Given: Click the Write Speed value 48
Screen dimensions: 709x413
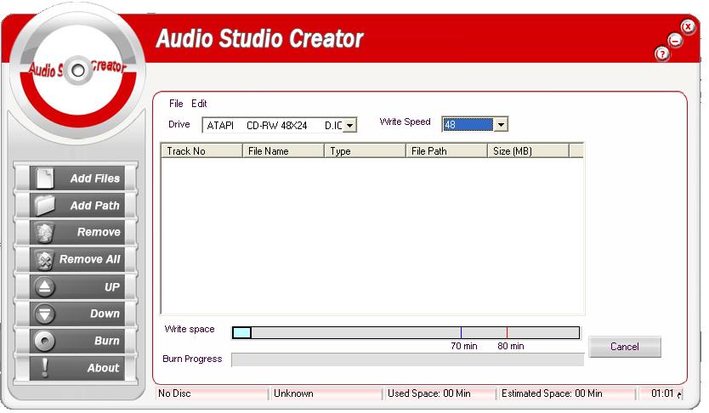Looking at the screenshot, I should pos(468,125).
